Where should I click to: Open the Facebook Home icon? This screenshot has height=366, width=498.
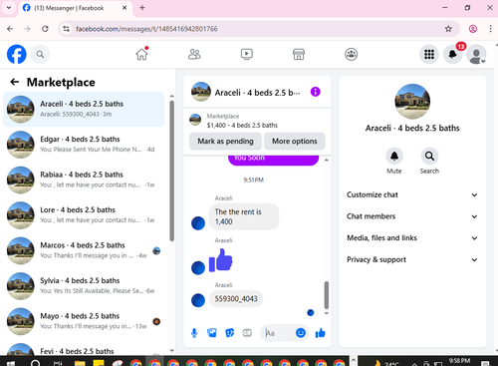click(141, 54)
